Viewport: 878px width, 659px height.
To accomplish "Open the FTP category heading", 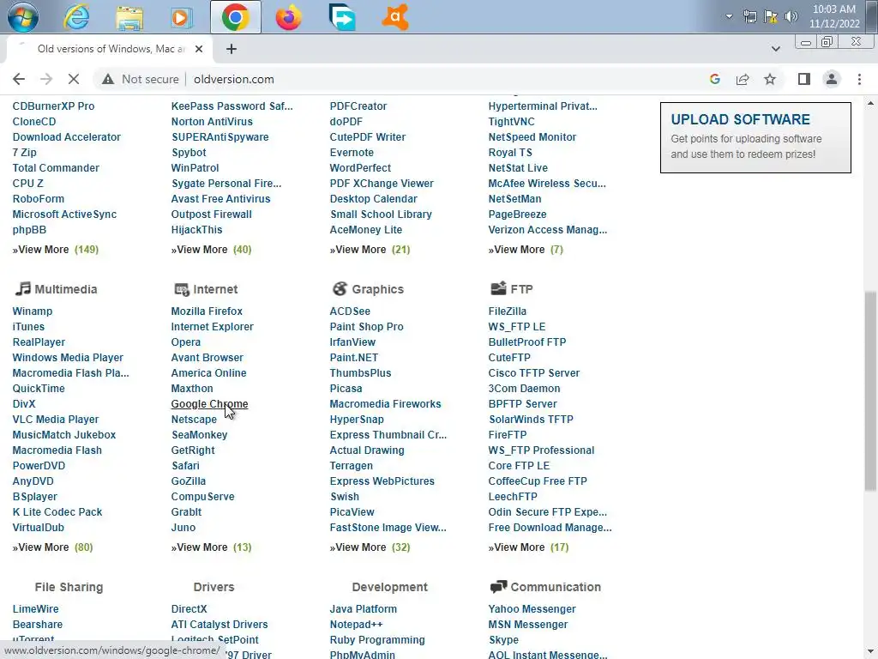I will pos(521,289).
